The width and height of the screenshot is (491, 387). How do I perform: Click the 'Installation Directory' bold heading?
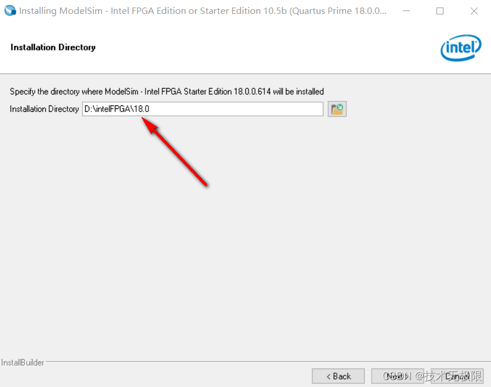(53, 48)
